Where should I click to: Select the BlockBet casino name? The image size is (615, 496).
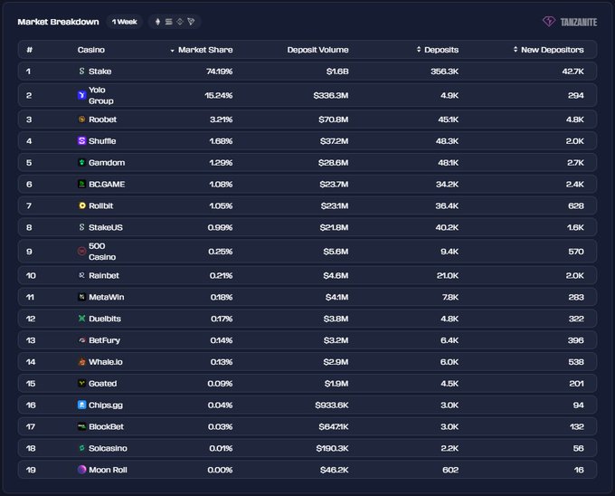(x=106, y=426)
